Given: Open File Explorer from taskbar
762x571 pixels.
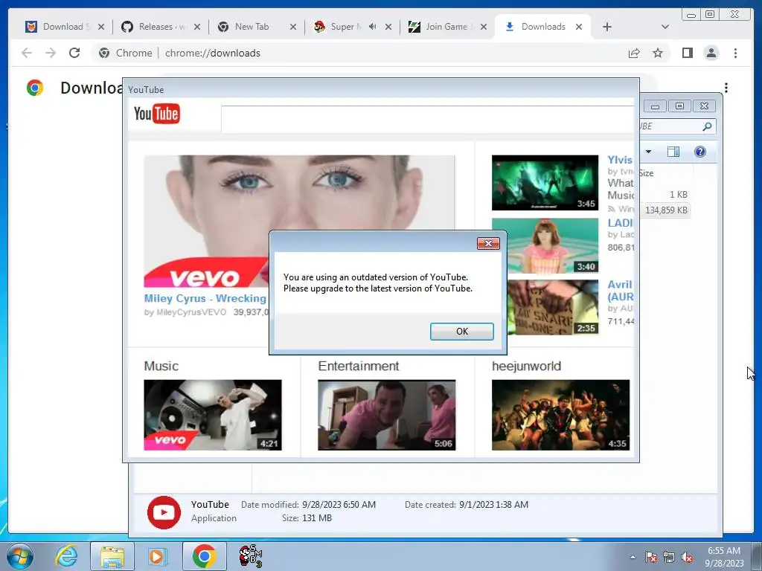Looking at the screenshot, I should coord(112,556).
